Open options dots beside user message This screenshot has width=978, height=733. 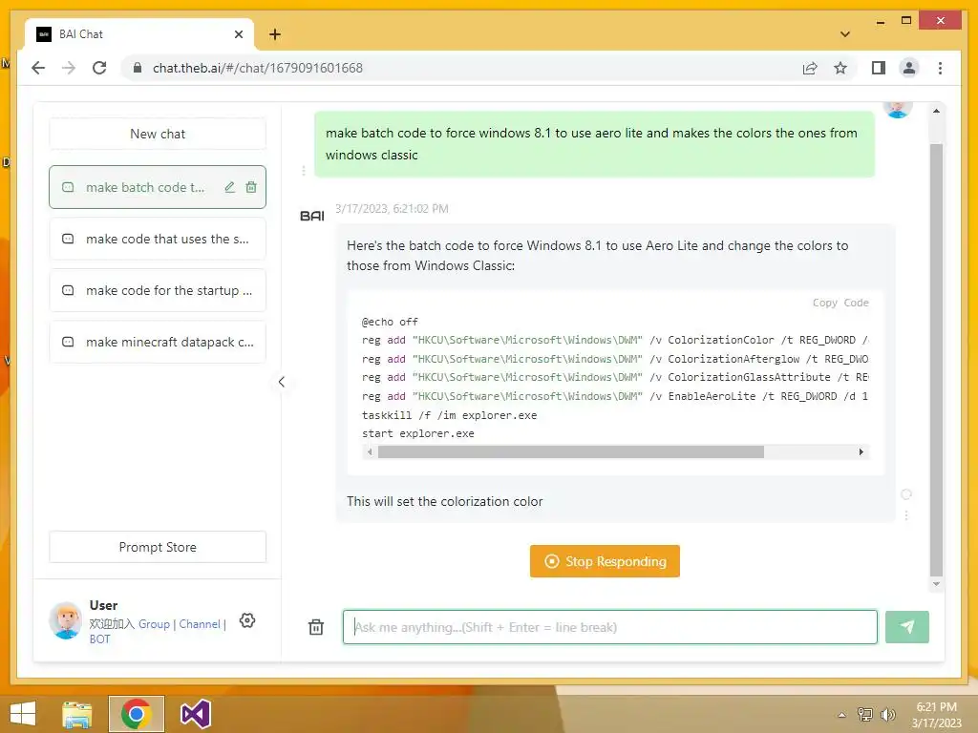coord(303,170)
